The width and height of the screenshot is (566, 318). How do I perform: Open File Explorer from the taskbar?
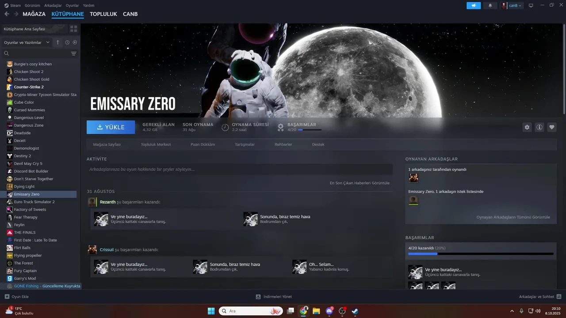point(316,311)
